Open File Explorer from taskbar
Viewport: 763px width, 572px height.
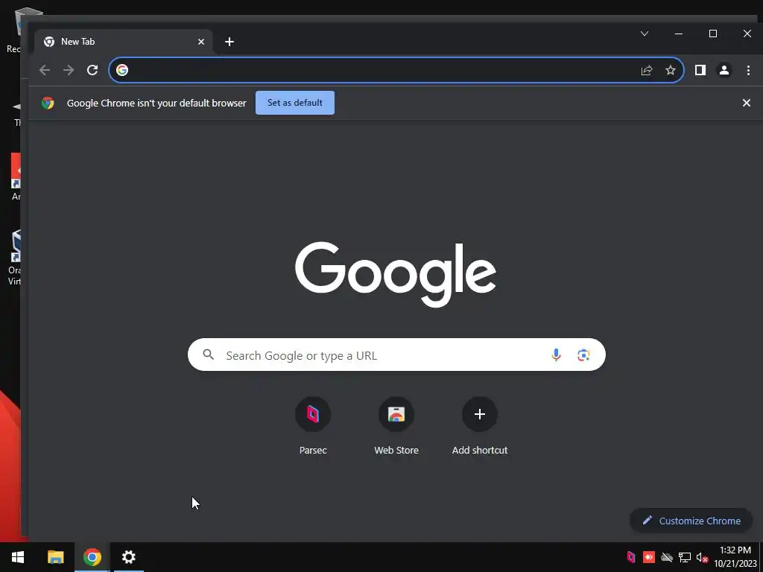point(55,557)
